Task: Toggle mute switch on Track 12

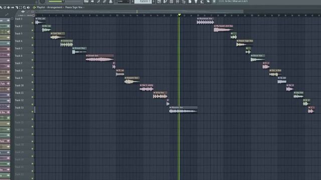Action: coord(32,104)
